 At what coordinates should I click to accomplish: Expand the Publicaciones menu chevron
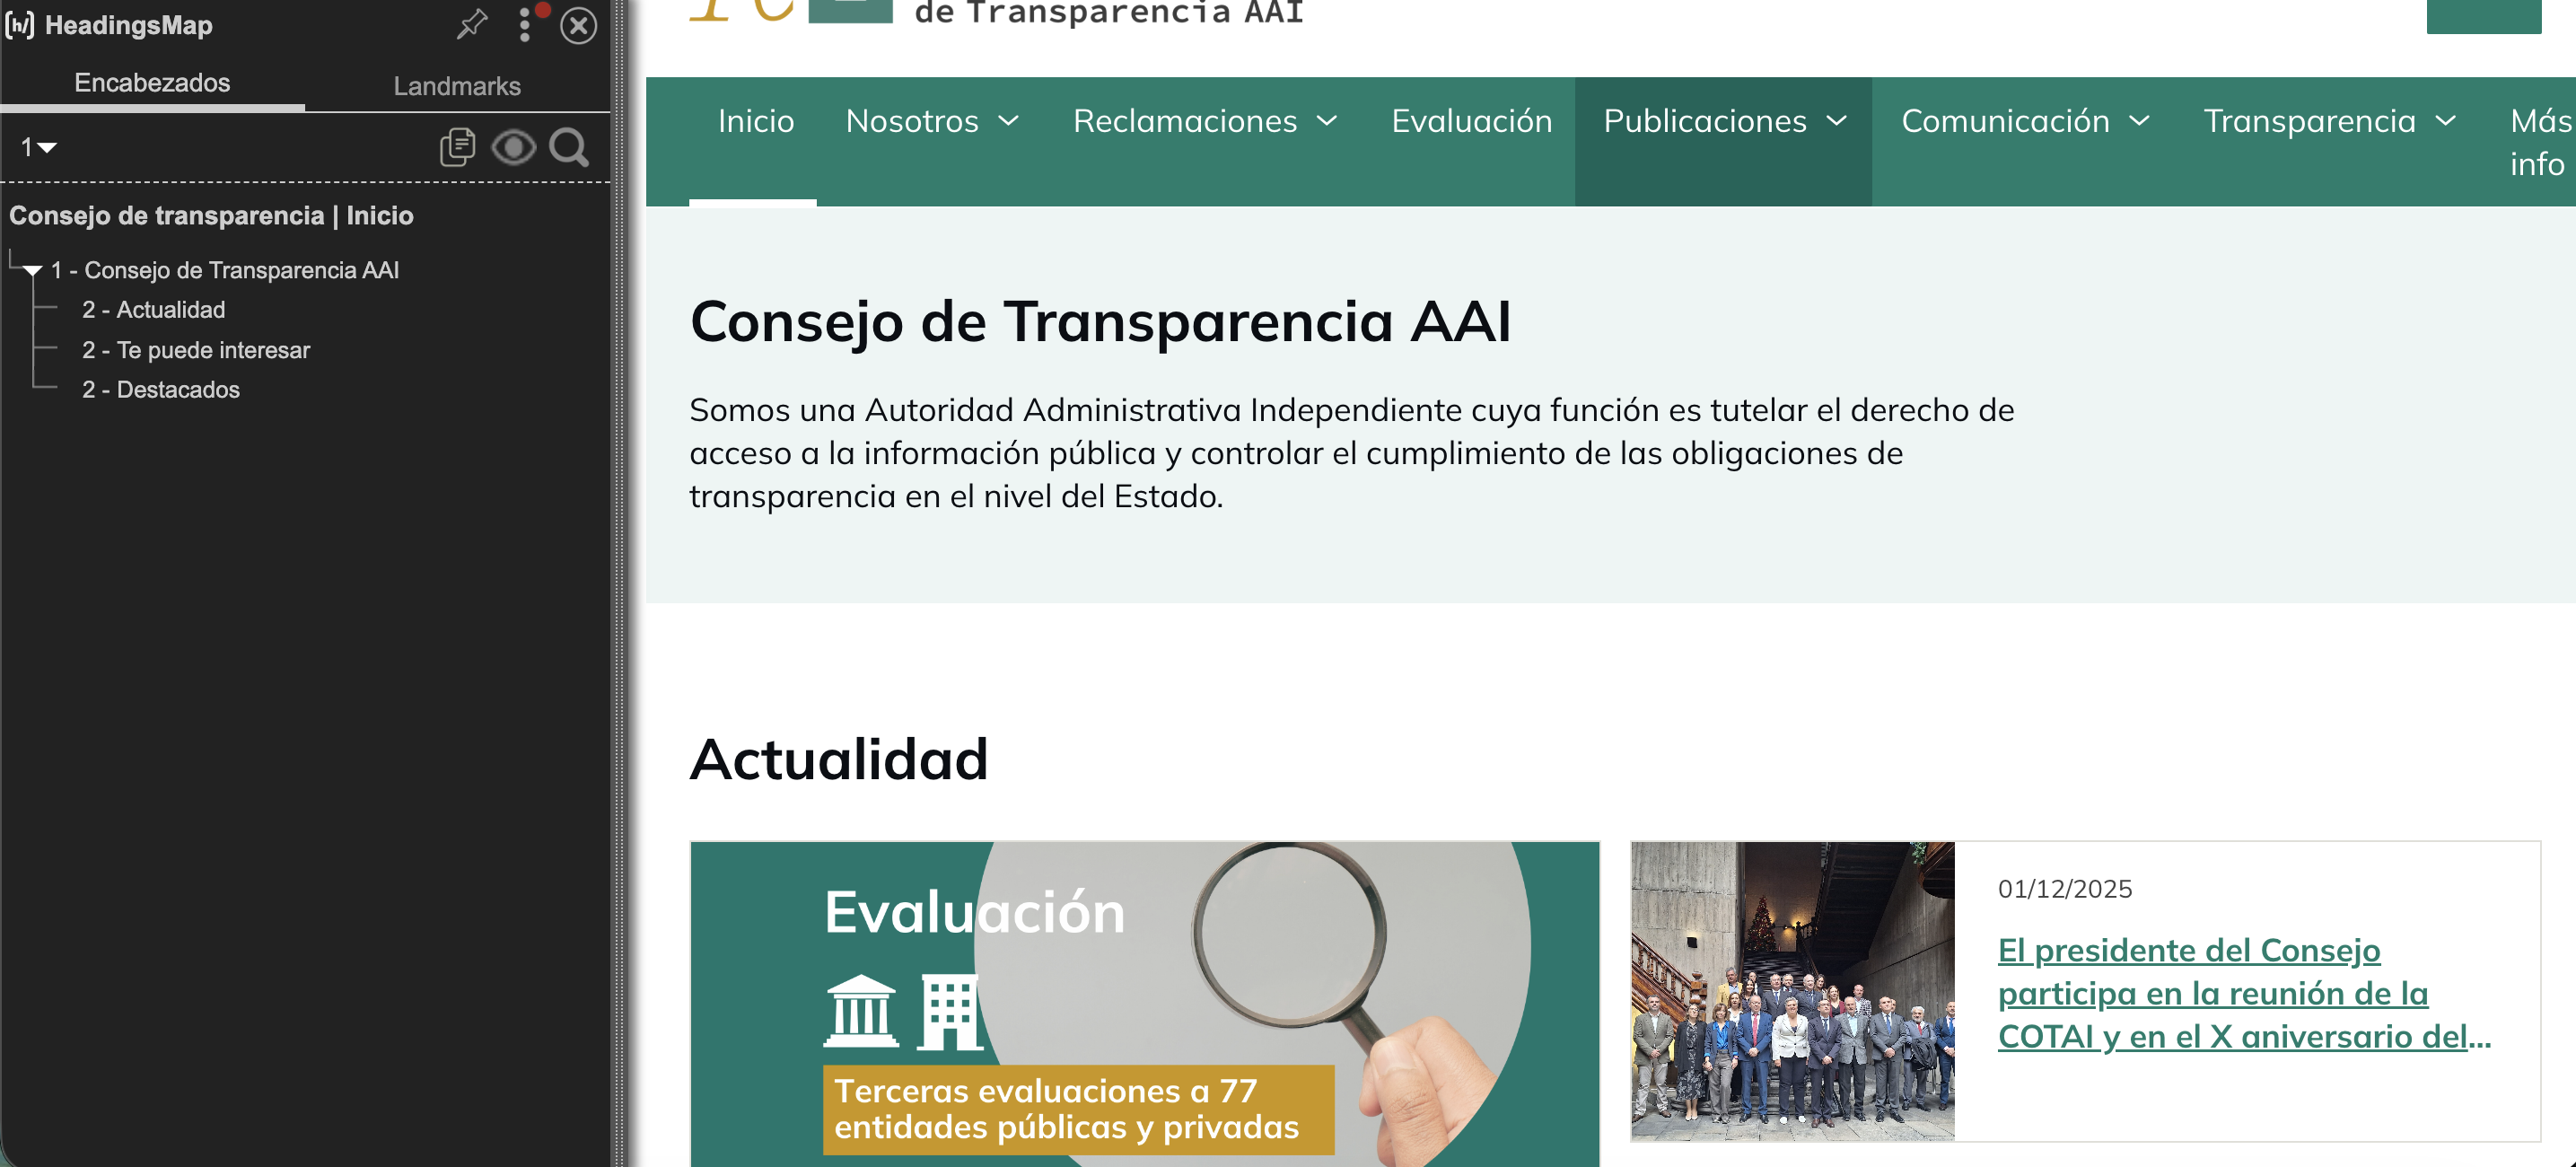pos(1837,121)
